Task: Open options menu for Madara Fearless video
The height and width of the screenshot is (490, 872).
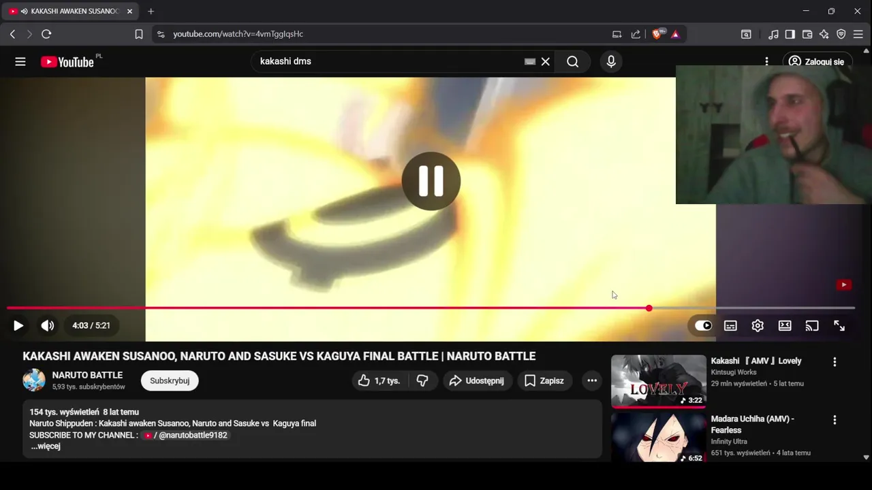Action: coord(835,420)
